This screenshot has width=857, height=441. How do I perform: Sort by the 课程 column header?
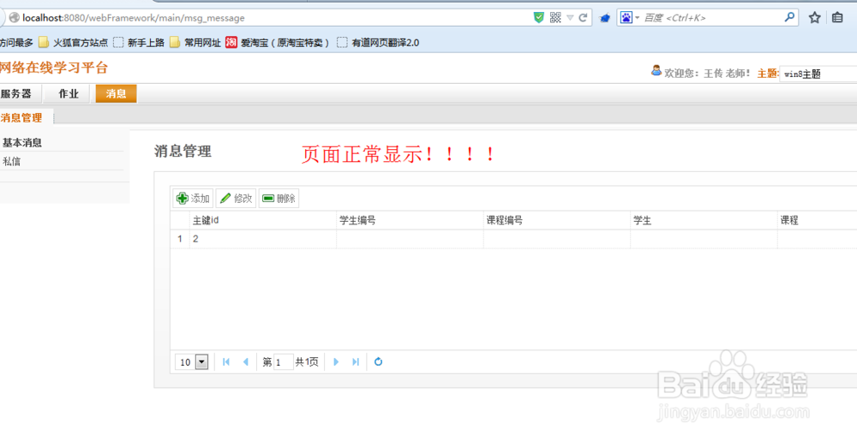(x=817, y=221)
